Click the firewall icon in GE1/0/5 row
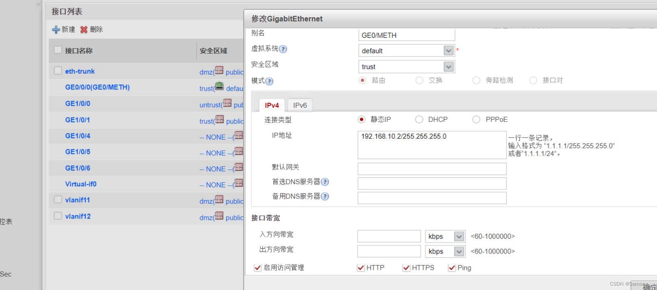Viewport: 657px width, 290px height. pyautogui.click(x=239, y=151)
